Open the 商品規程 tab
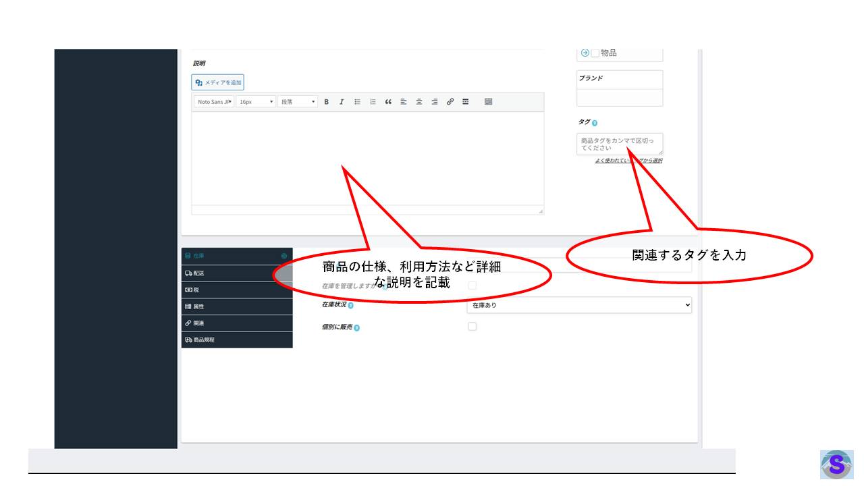 pos(237,340)
